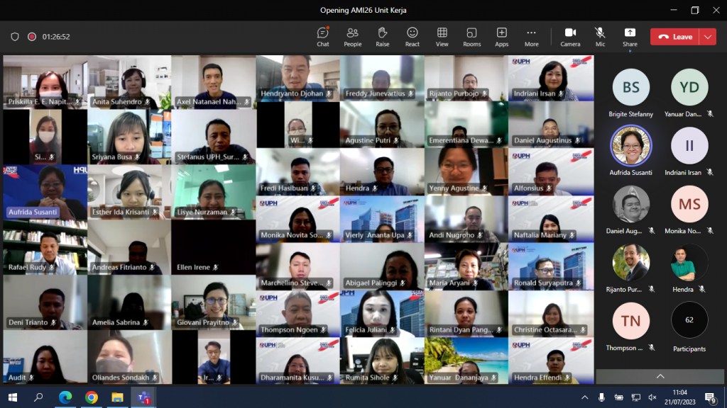Expand the Leave button dropdown arrow
Viewport: 727px width, 408px height.
(x=708, y=37)
